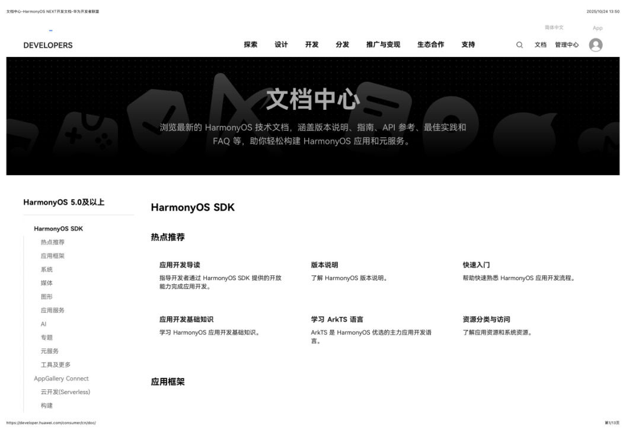The height and width of the screenshot is (448, 626).
Task: Select AI from the sidebar list
Action: coord(42,323)
